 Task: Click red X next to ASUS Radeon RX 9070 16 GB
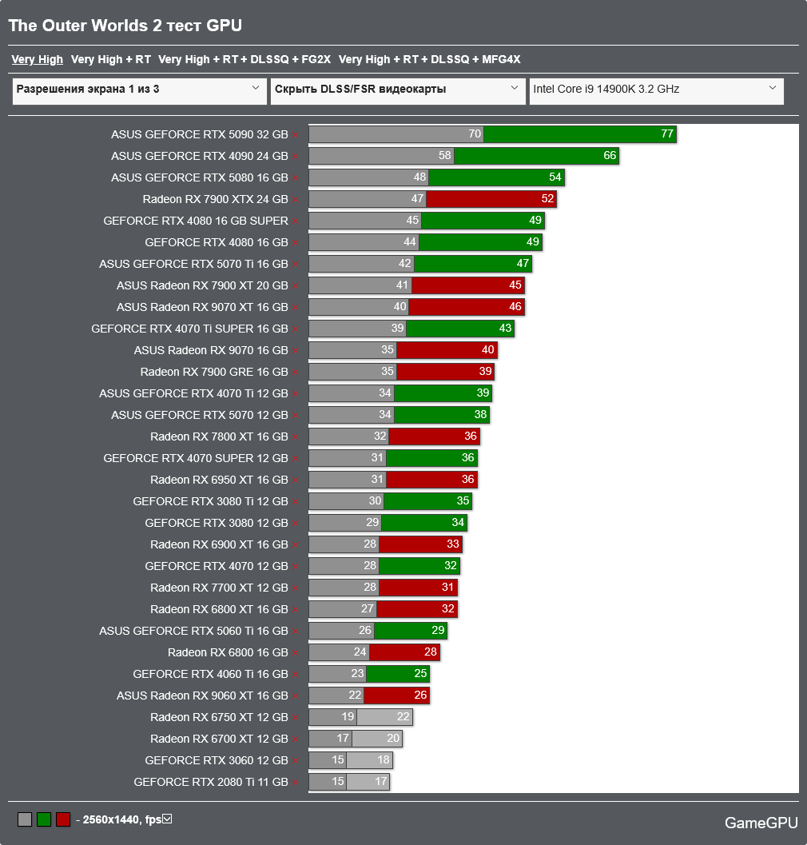295,350
